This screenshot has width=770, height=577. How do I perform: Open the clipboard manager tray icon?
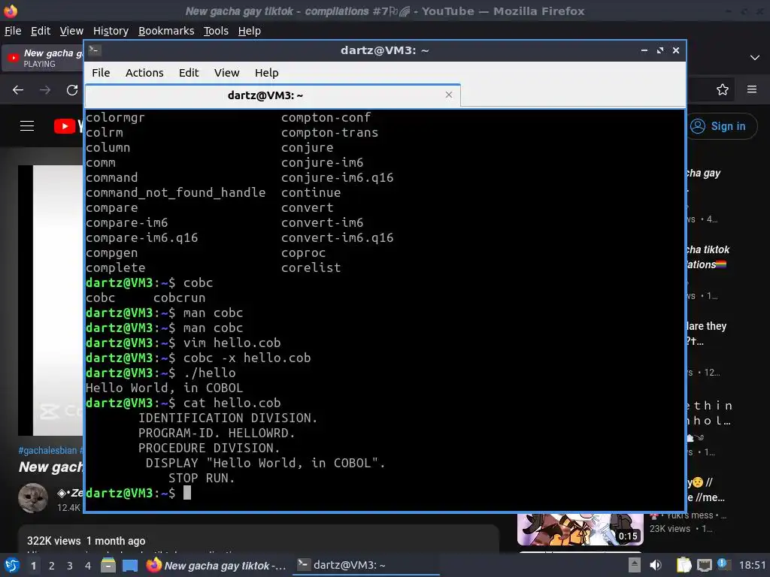point(684,565)
